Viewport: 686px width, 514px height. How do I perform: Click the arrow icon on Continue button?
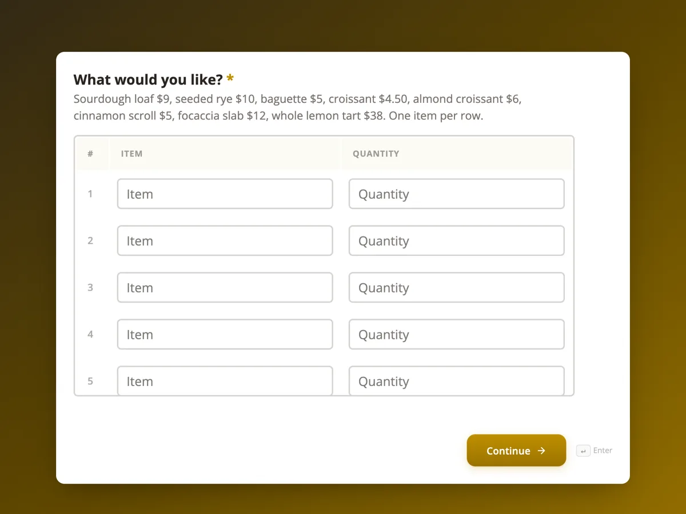click(541, 451)
